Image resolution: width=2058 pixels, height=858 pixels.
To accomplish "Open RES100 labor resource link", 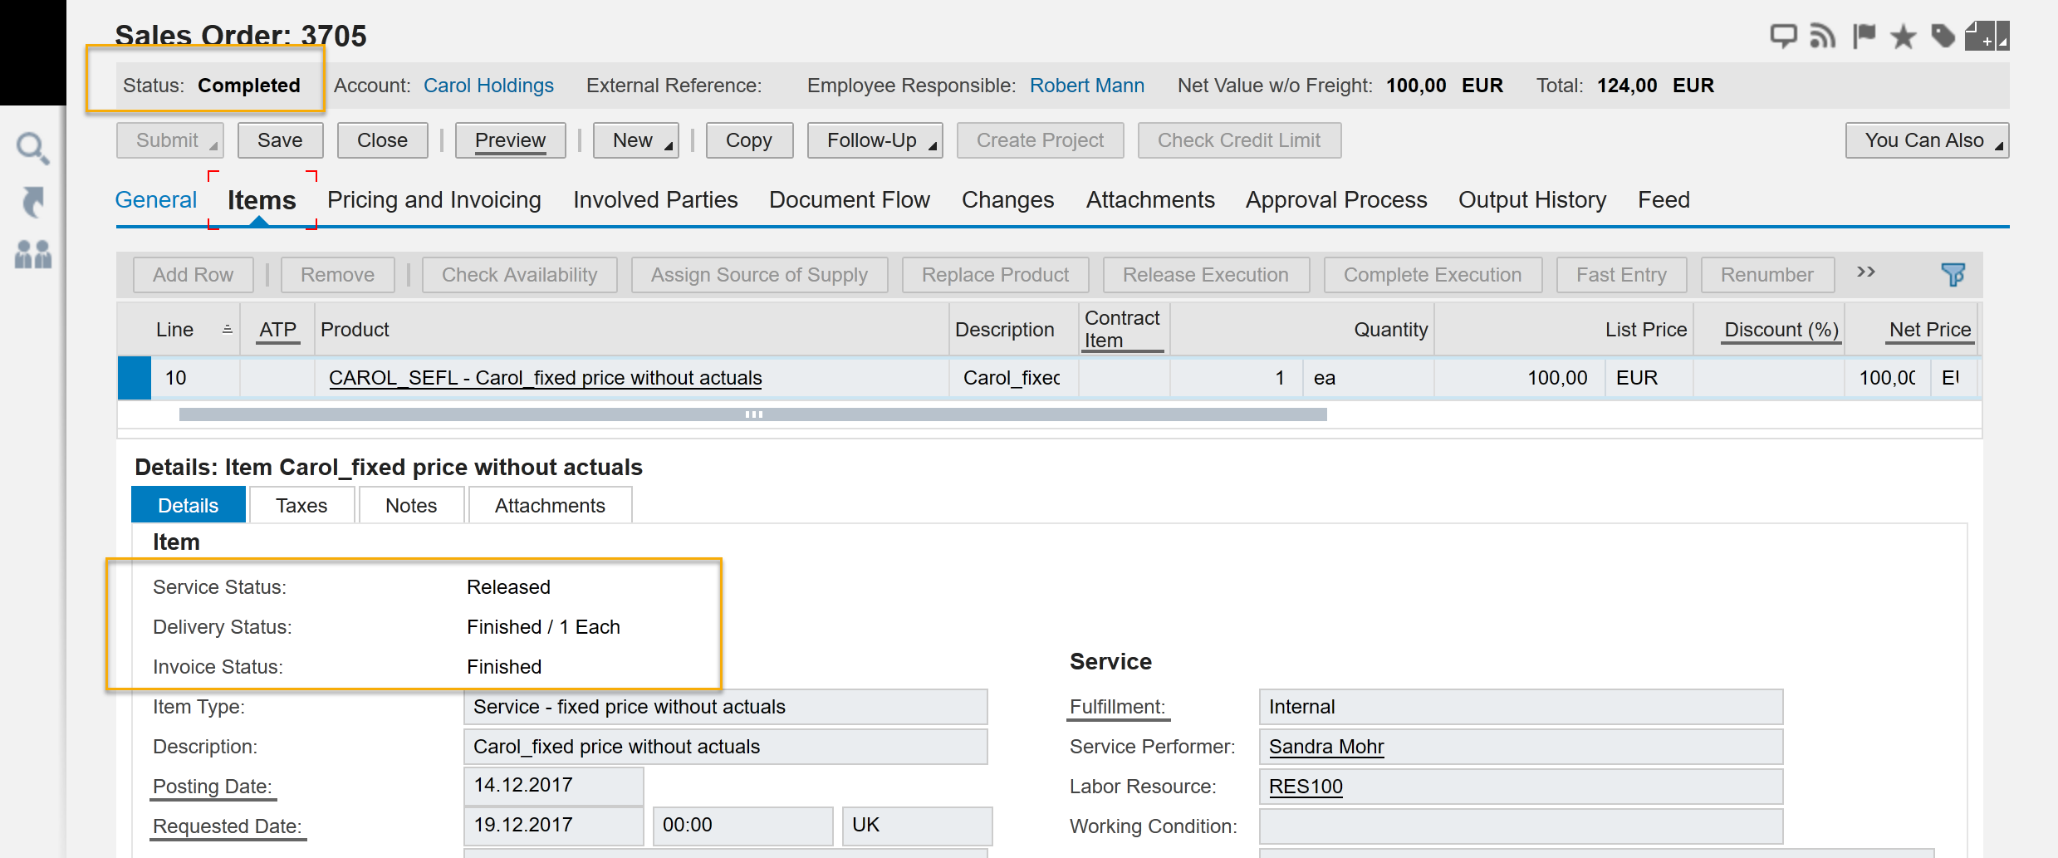I will click(1306, 787).
